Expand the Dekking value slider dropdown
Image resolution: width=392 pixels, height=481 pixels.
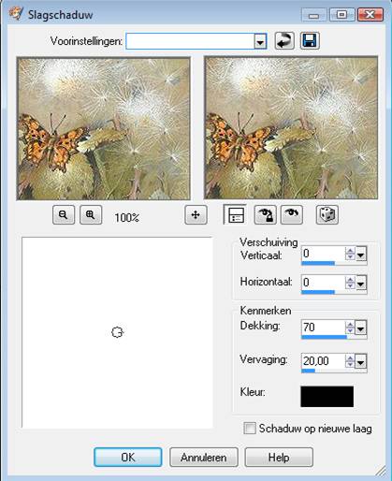click(361, 328)
